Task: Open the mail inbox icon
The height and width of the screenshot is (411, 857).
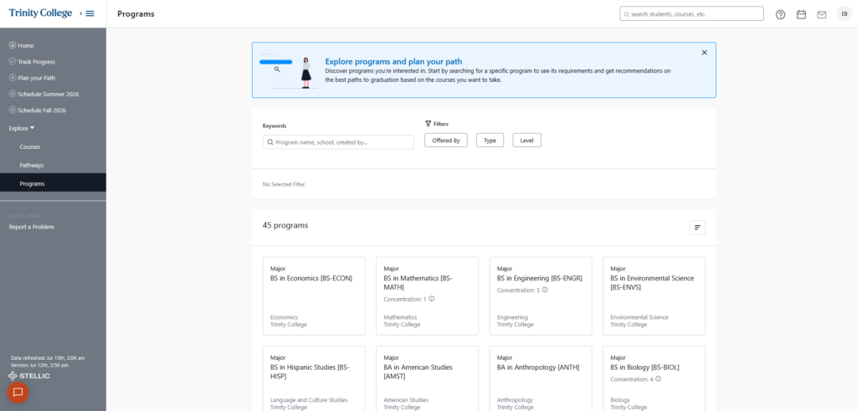Action: 822,15
